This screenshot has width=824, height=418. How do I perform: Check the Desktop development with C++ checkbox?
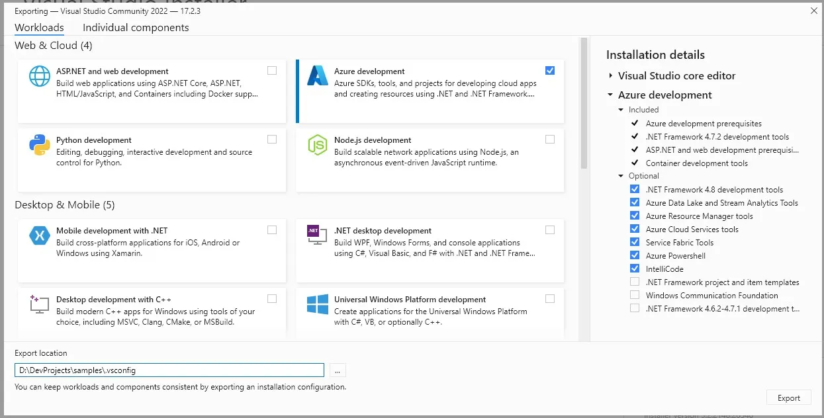click(272, 299)
